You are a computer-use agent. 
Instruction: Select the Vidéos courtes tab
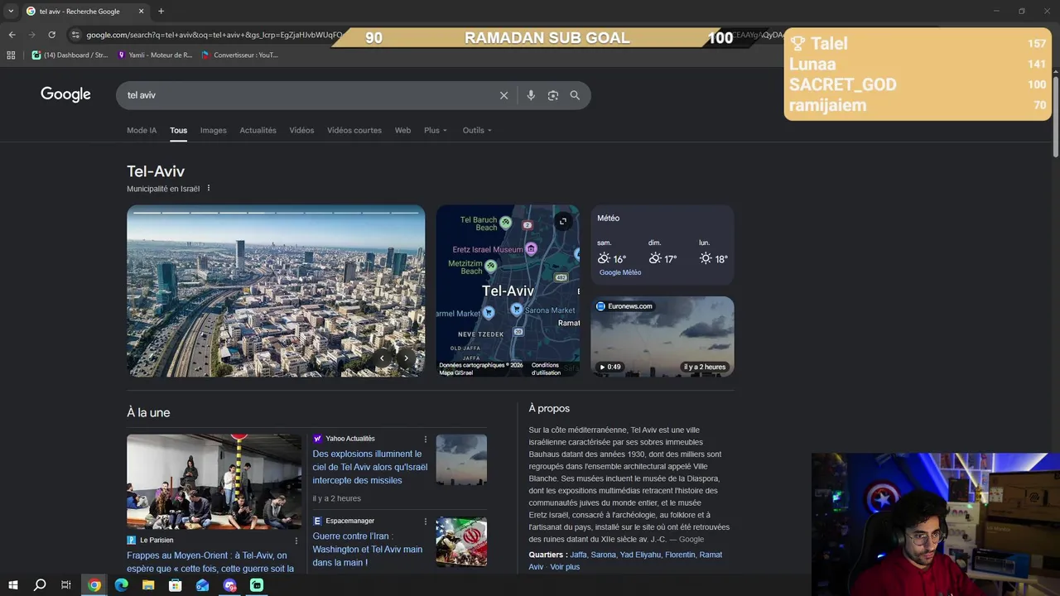click(x=354, y=130)
